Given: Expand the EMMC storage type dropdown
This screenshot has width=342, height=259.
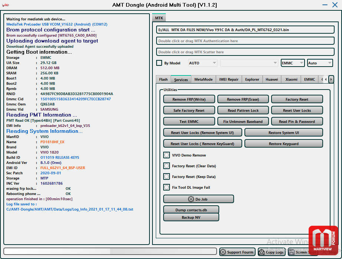Looking at the screenshot, I should [293, 63].
